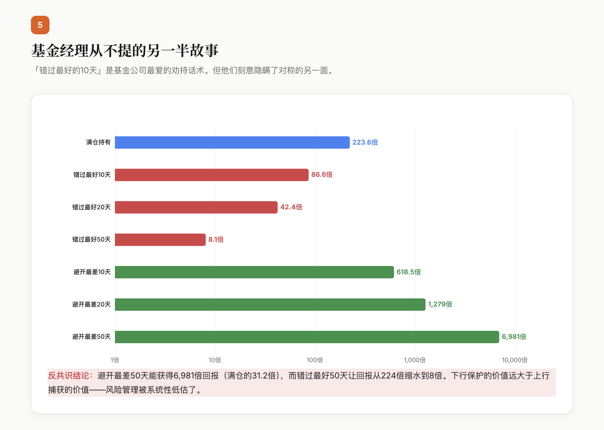Click the green 避开最差50天 bar

tap(307, 337)
